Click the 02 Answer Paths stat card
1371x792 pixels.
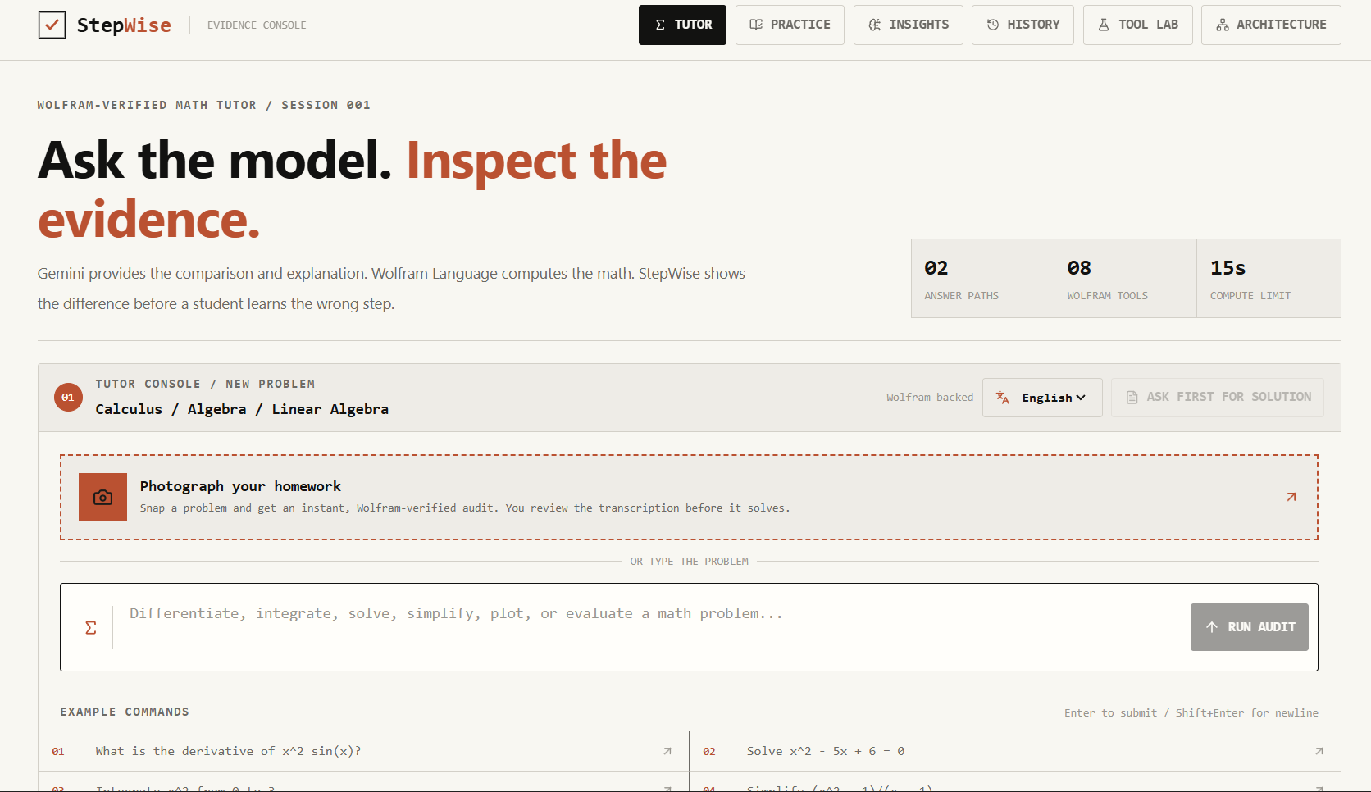(x=982, y=279)
